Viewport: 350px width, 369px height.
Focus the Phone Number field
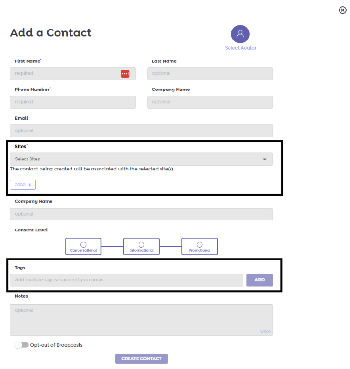coord(72,102)
